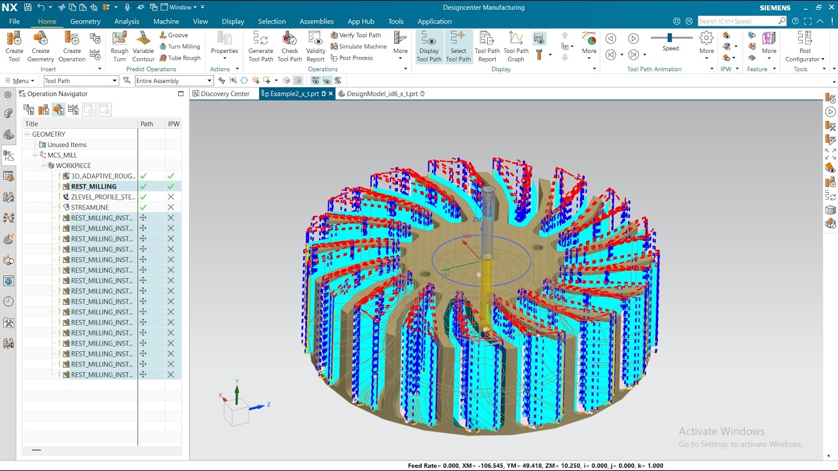The height and width of the screenshot is (471, 838).
Task: Click the Create Tool icon
Action: click(14, 46)
